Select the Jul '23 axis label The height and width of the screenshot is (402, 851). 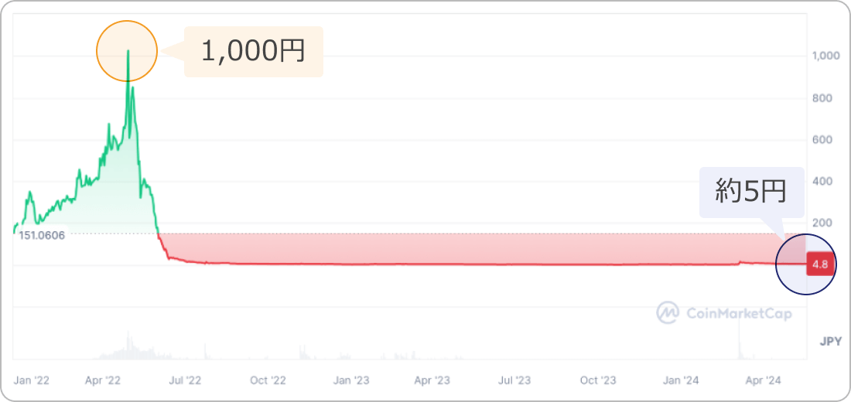click(x=514, y=380)
